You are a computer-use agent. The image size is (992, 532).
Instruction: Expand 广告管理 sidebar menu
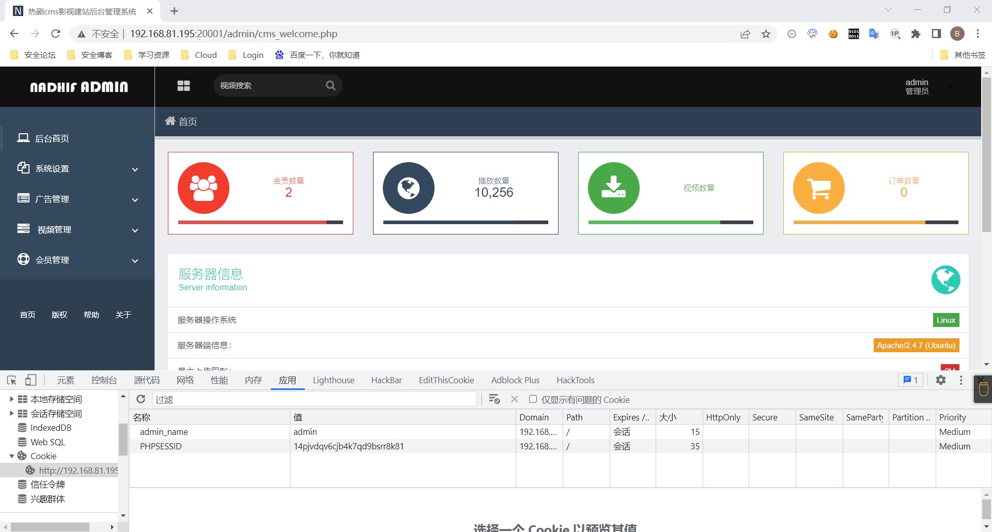click(x=78, y=199)
